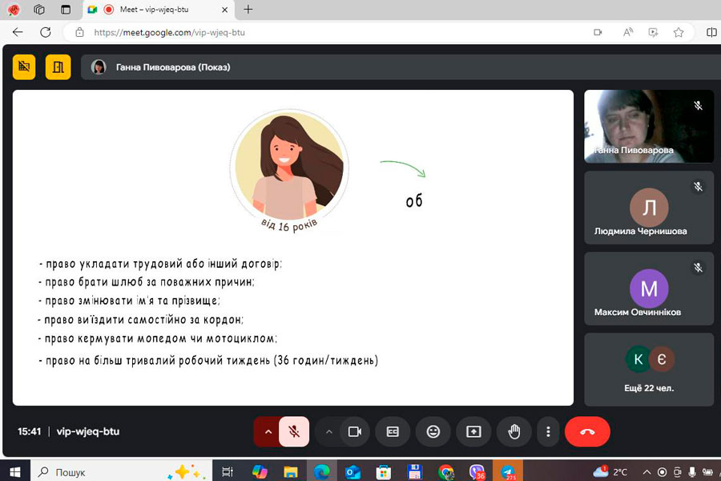Raise your hand in the meeting

(x=514, y=432)
